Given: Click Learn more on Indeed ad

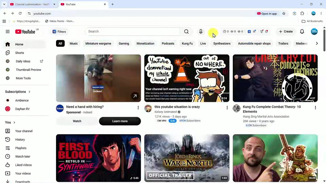Looking at the screenshot, I should pos(120,121).
